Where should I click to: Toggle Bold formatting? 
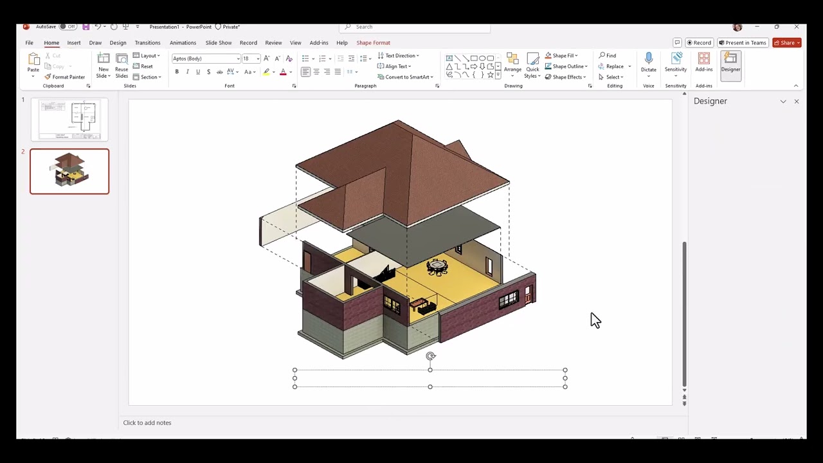coord(177,72)
